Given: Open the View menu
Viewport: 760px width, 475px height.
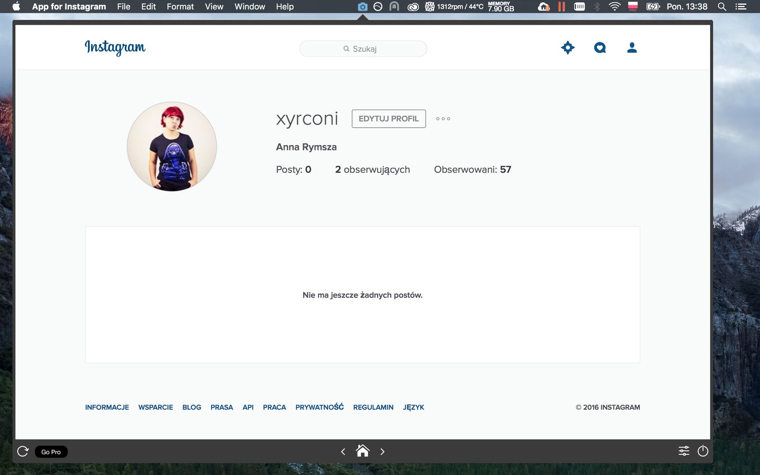Looking at the screenshot, I should (x=214, y=7).
